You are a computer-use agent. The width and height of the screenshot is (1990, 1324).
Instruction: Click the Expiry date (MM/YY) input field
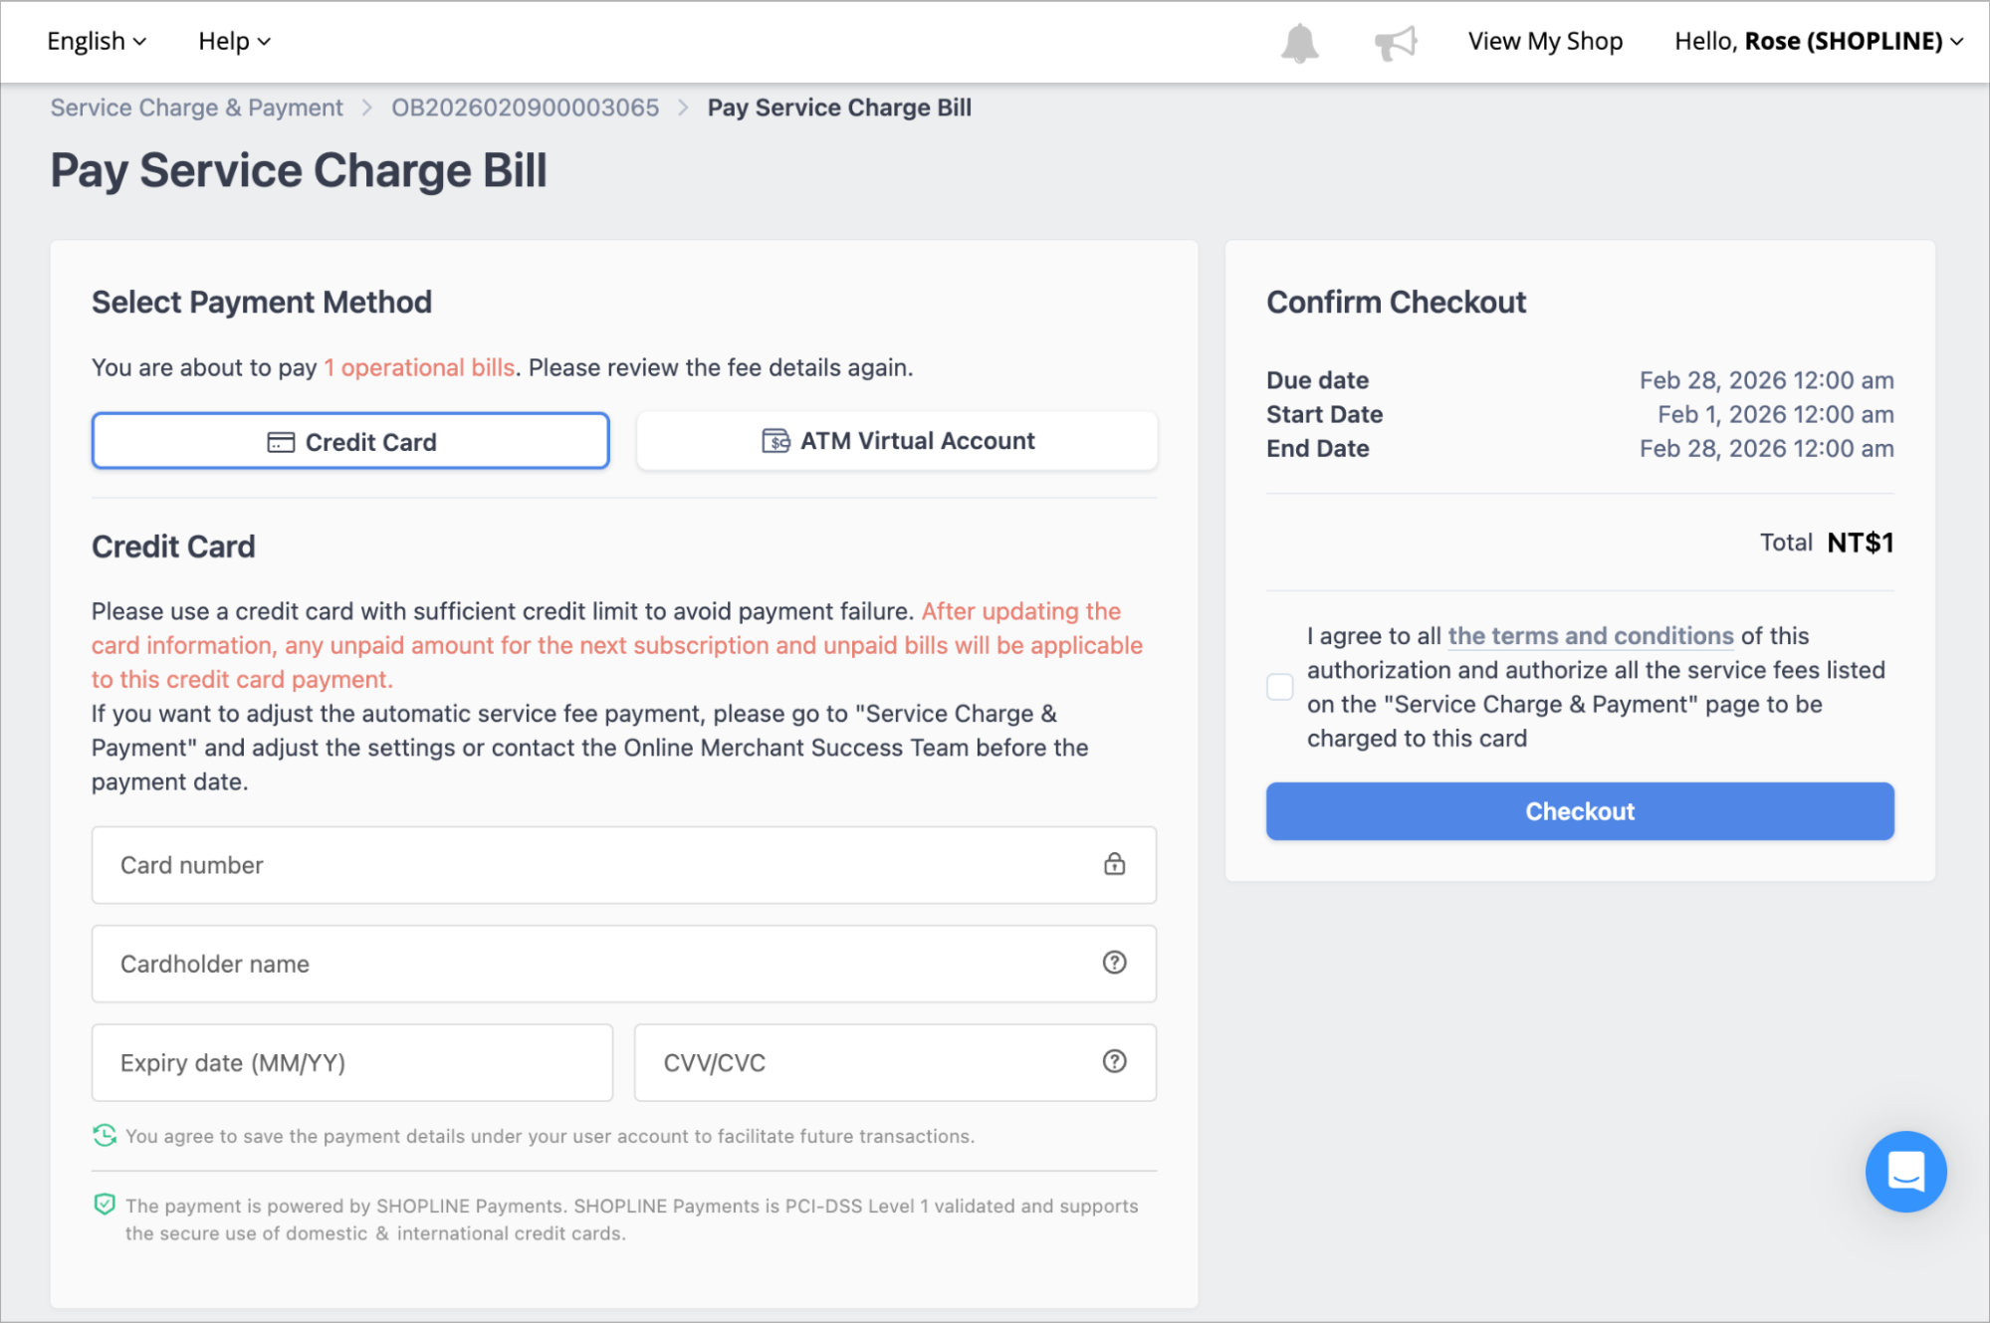click(352, 1062)
